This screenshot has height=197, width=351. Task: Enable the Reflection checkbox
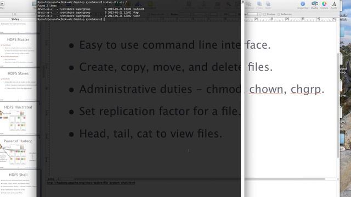click(x=279, y=14)
